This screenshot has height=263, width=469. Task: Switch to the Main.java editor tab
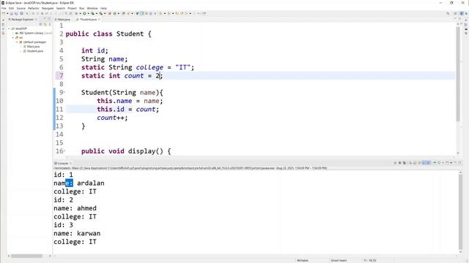coord(62,20)
